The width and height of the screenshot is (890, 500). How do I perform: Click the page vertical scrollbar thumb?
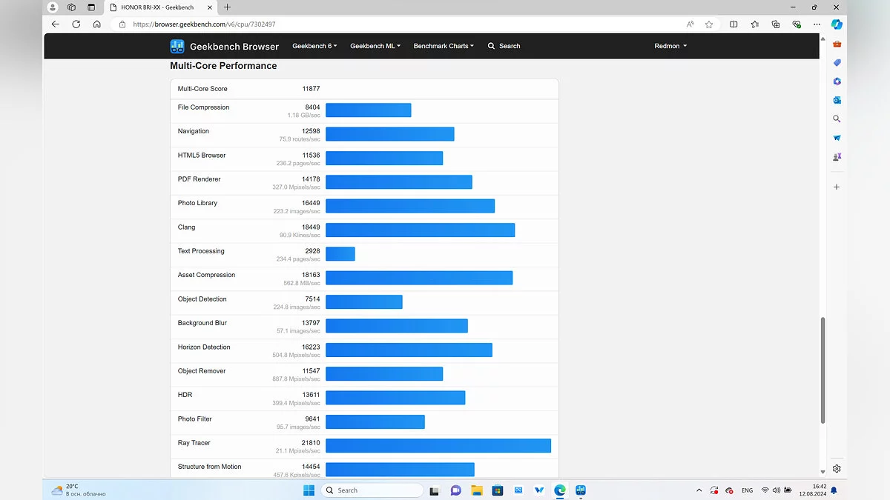tap(823, 370)
